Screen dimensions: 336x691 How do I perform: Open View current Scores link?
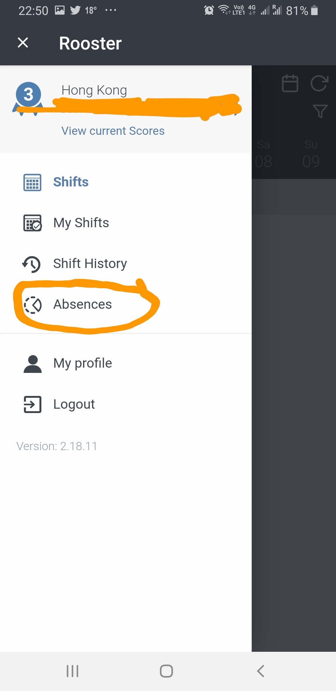(113, 131)
